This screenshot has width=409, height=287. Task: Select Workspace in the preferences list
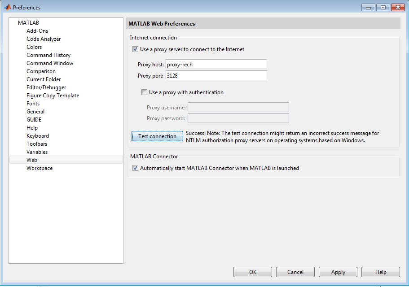pyautogui.click(x=40, y=168)
